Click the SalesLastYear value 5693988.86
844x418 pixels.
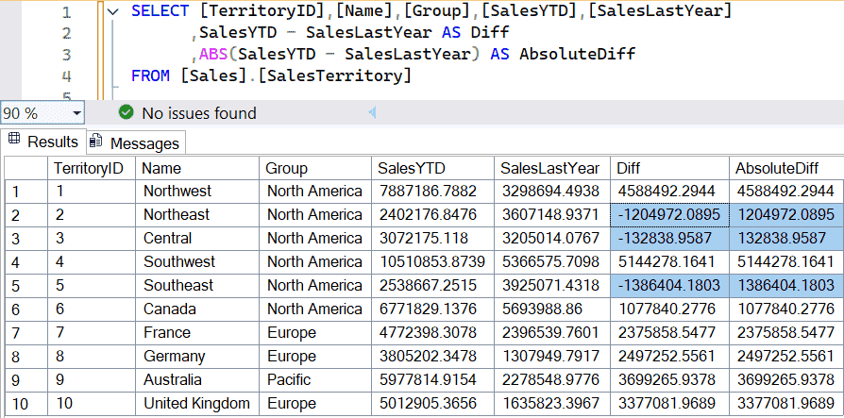tap(551, 309)
